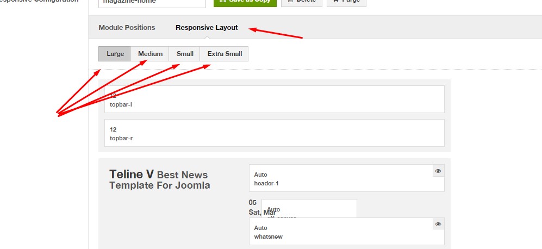Click the green Save as Copy button
This screenshot has height=249, width=542.
coord(245,2)
